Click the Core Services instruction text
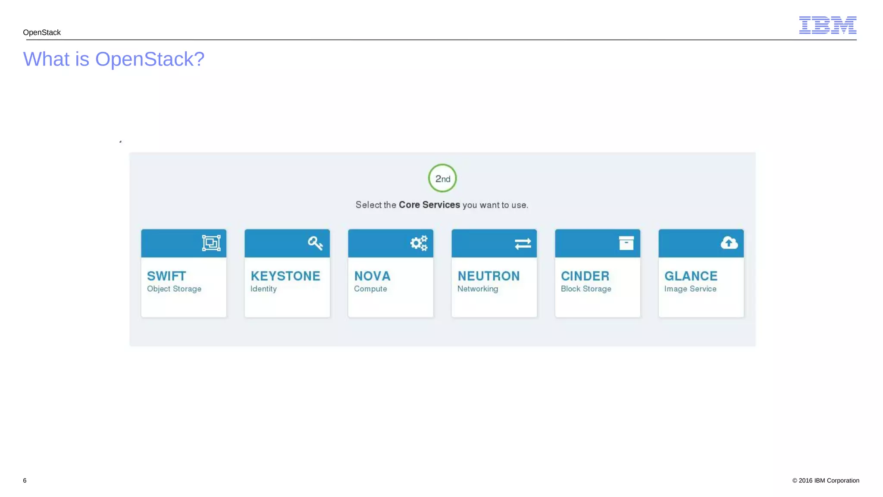 442,205
